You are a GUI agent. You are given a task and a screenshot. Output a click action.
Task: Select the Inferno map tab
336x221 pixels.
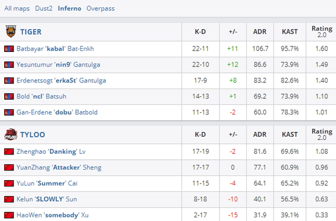coord(70,9)
